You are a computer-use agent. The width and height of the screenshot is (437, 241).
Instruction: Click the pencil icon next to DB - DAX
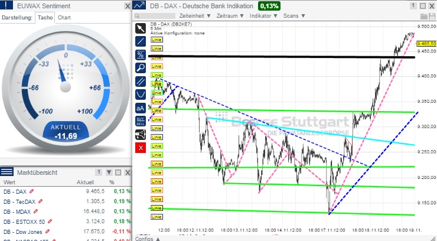click(x=32, y=191)
